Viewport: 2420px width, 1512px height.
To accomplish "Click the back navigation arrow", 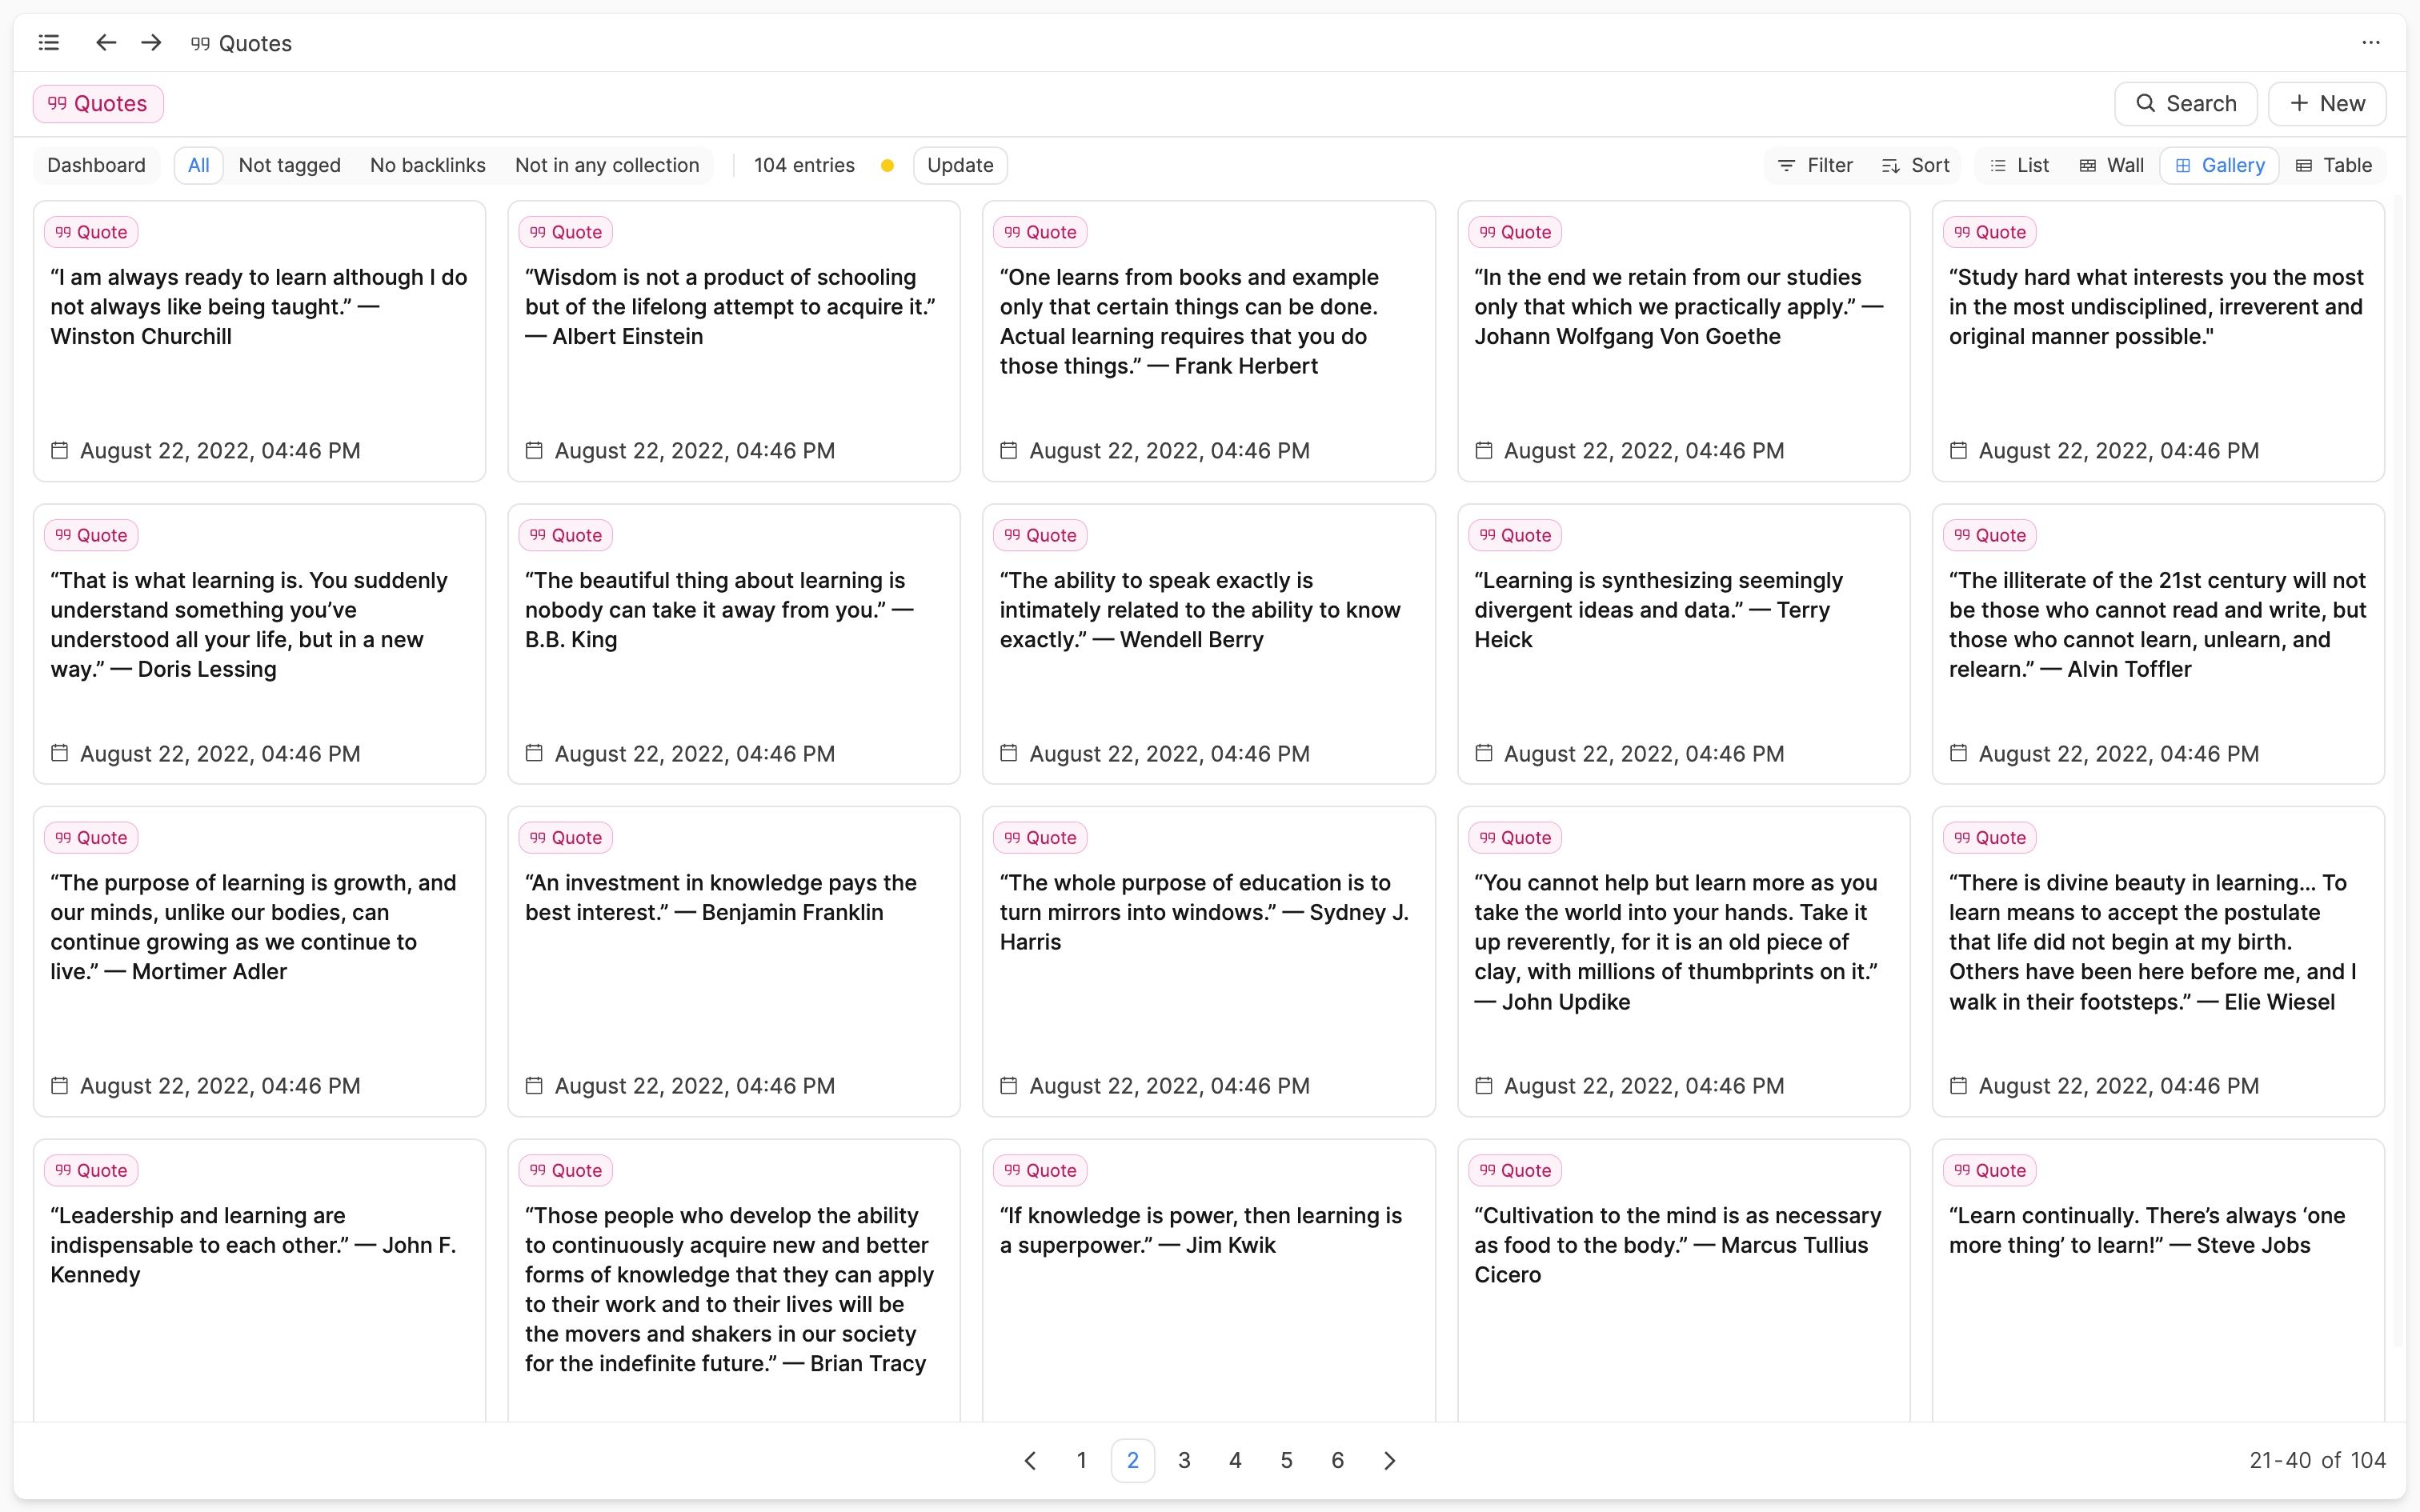I will [105, 43].
